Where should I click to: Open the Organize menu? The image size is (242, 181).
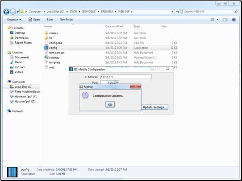point(14,20)
